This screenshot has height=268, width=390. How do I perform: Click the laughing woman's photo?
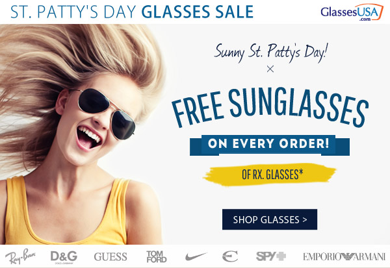tap(82, 134)
